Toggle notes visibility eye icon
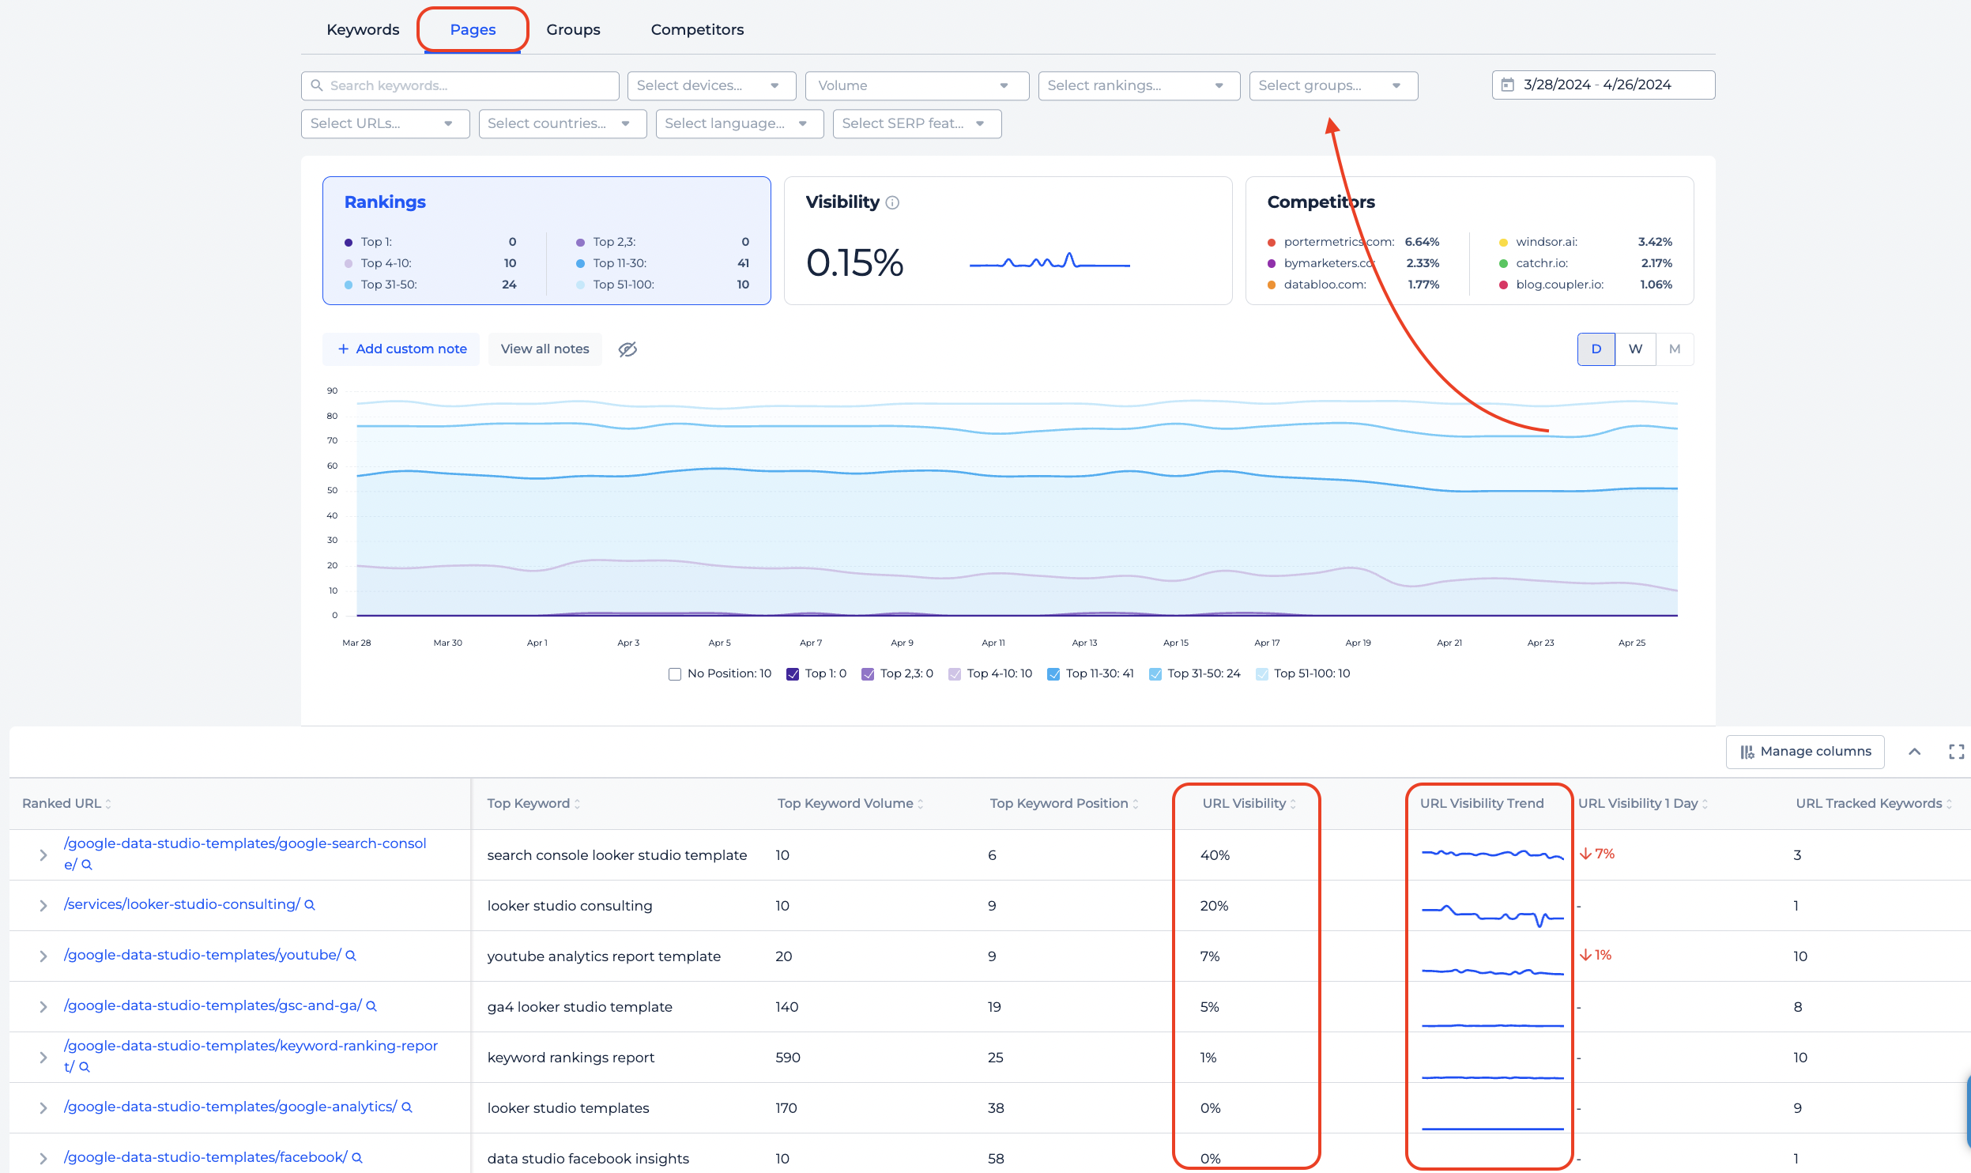Viewport: 1971px width, 1173px height. 627,349
